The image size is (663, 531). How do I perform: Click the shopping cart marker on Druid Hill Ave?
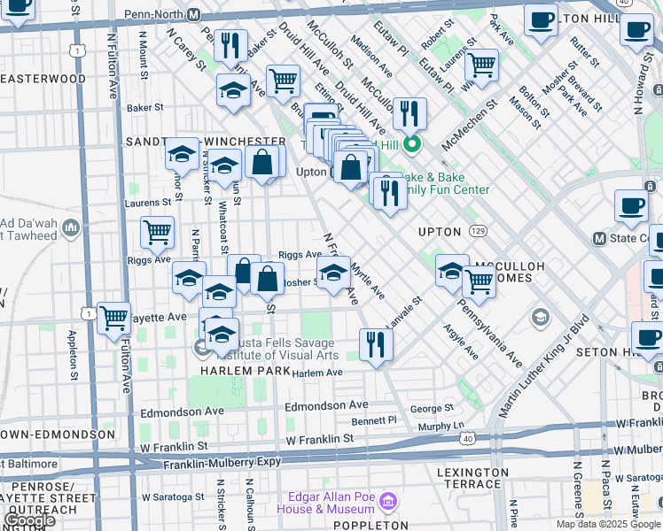coord(283,81)
